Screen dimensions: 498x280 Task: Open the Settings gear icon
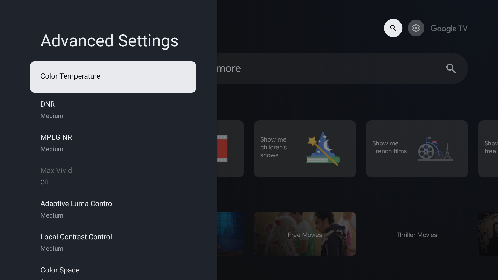click(x=416, y=28)
